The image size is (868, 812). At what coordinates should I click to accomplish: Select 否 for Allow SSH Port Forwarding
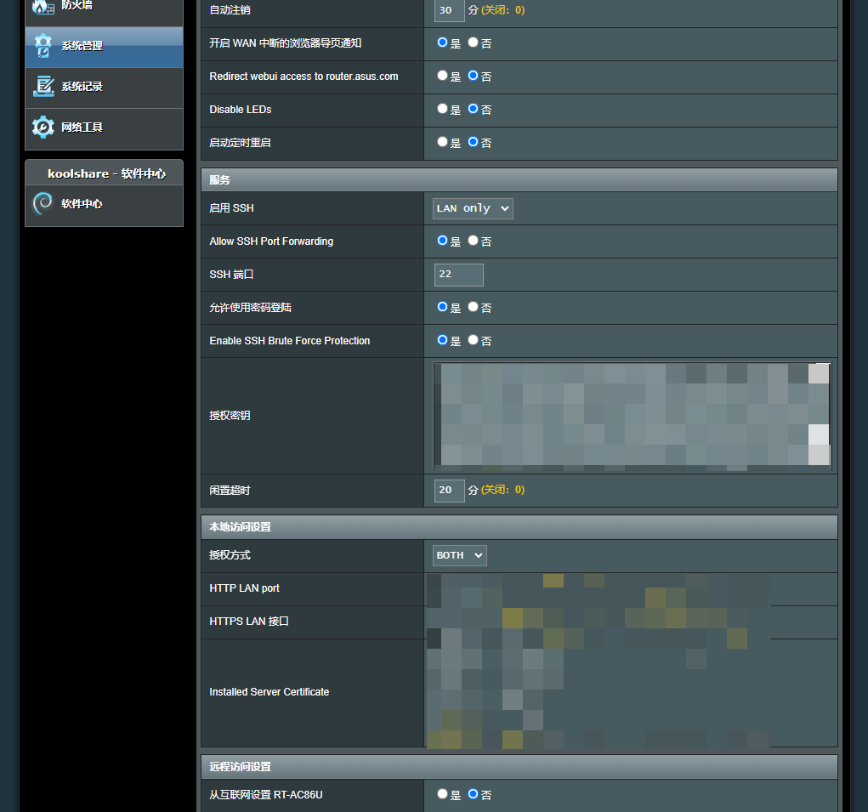pos(474,241)
